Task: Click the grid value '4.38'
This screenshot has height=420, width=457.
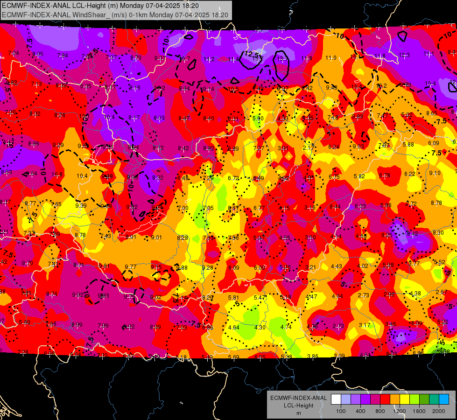Action: pos(415,293)
